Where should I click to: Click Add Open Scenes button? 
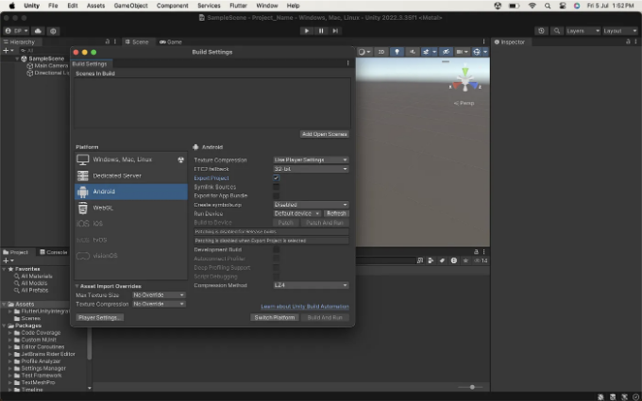click(324, 134)
